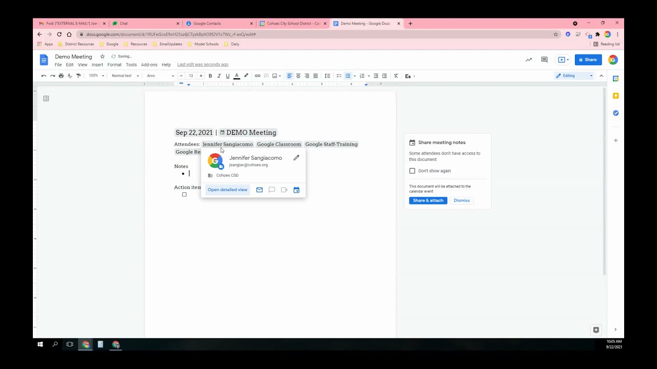Open the Add-ons menu
The width and height of the screenshot is (657, 369).
coord(149,65)
